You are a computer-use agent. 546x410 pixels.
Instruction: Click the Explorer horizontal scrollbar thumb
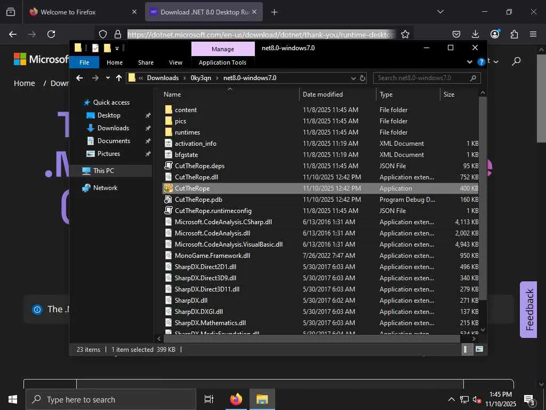point(311,338)
